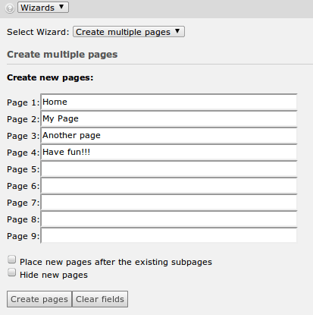Expand the Select Wizard dropdown
313x315 pixels.
point(129,32)
